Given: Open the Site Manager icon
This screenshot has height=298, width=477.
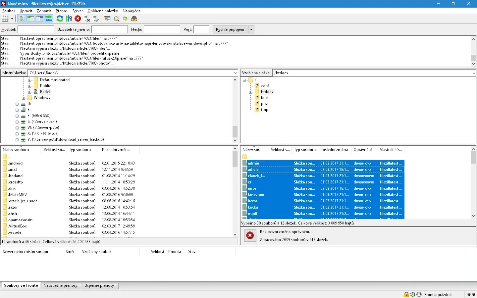Looking at the screenshot, I should [x=5, y=19].
